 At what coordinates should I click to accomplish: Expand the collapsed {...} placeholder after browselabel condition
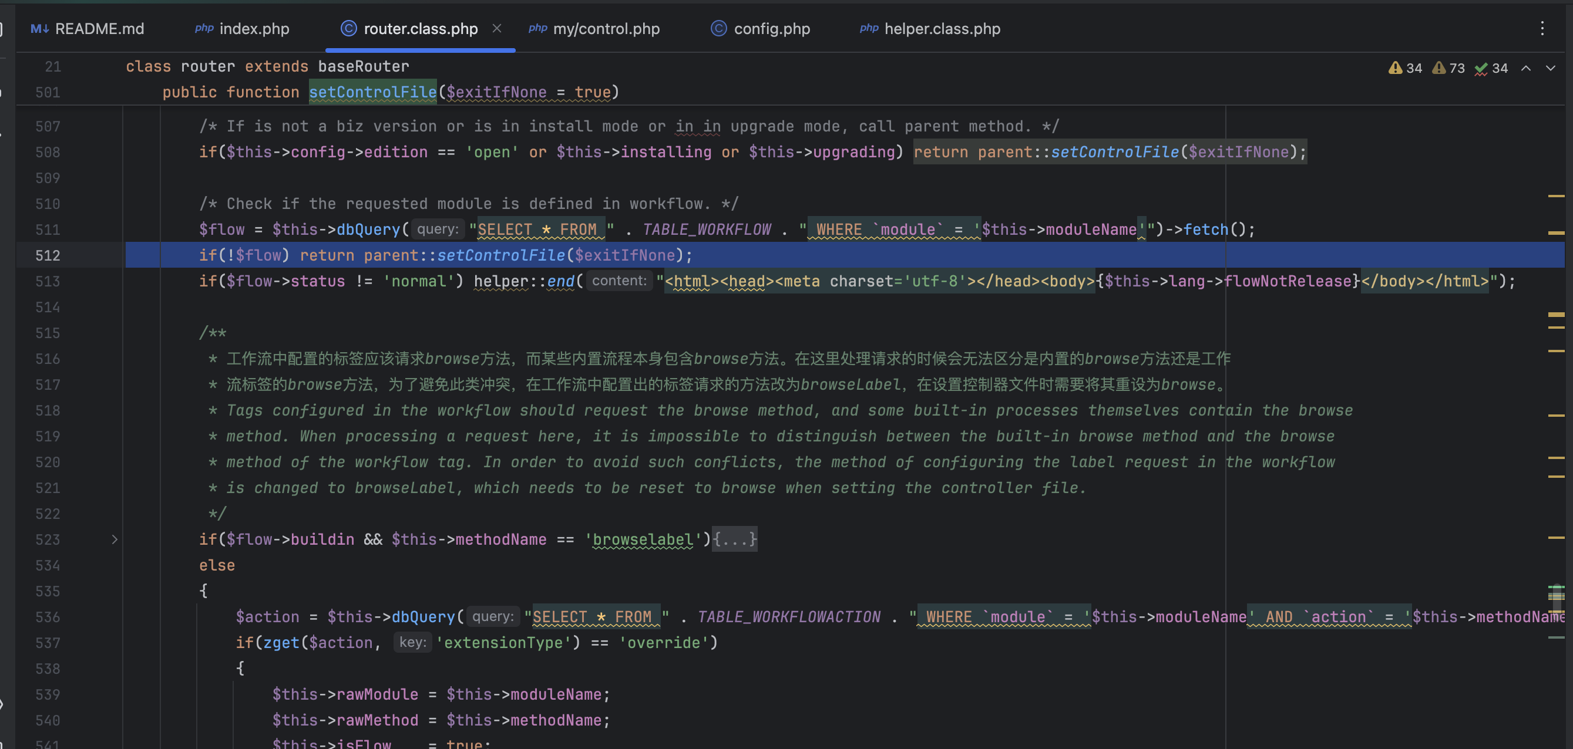point(735,539)
